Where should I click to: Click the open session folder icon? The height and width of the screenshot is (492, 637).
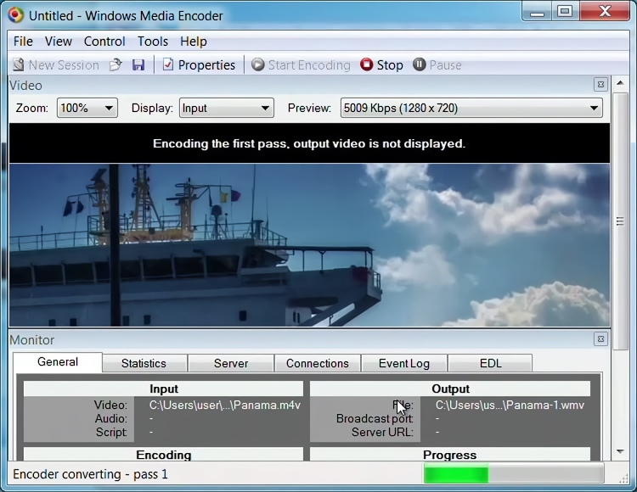tap(116, 65)
